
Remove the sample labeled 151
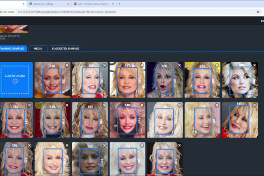coord(142,65)
